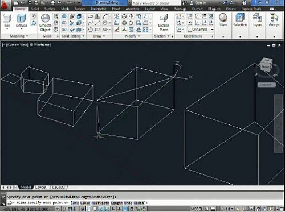Viewport: 285px width, 212px height.
Task: Select the Move tool in Modify panel
Action: [x=131, y=16]
